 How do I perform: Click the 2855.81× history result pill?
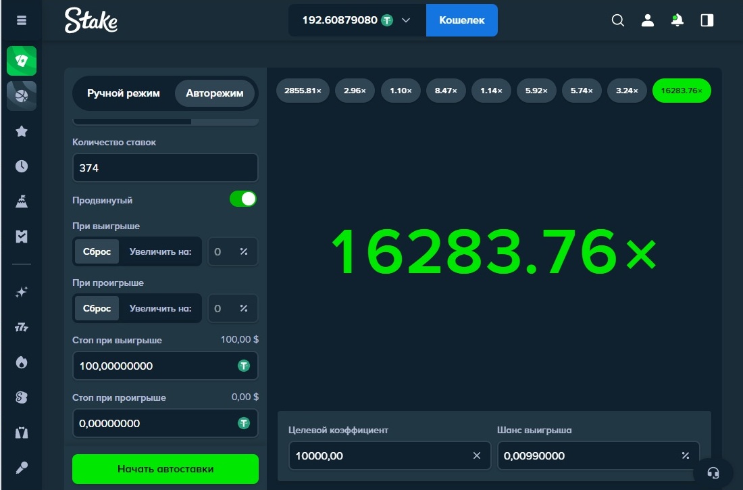[303, 91]
